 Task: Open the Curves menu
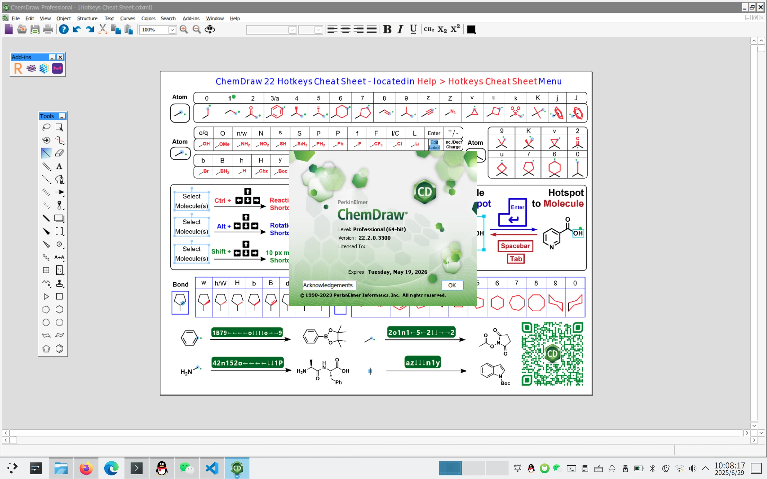(x=128, y=18)
